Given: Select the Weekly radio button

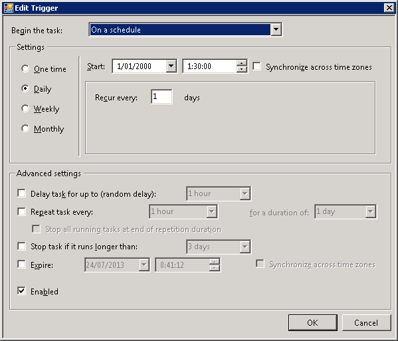Looking at the screenshot, I should 25,108.
